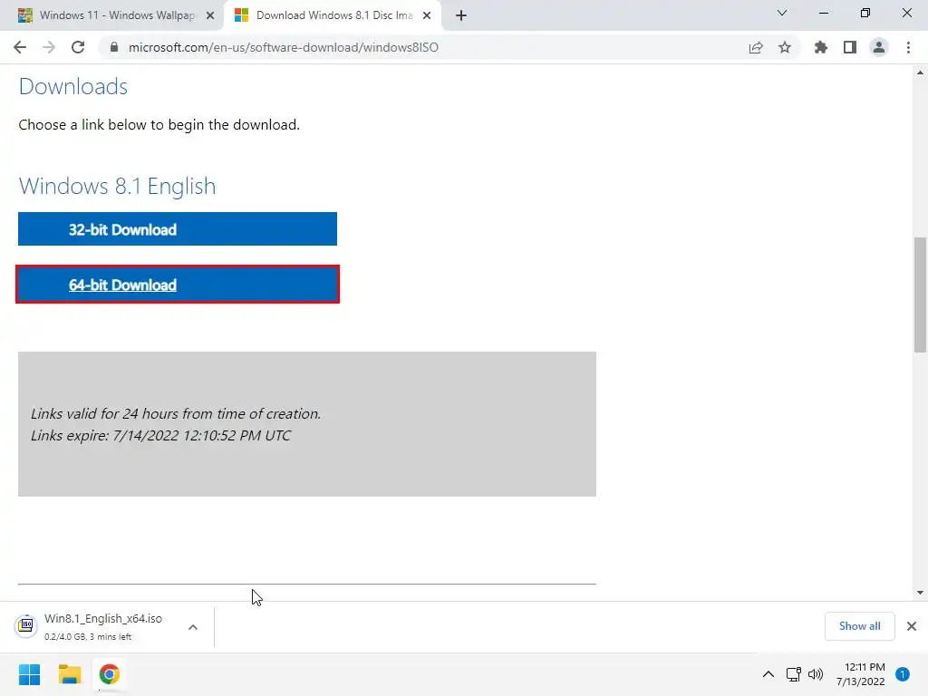Open the volume tray icon
The height and width of the screenshot is (696, 928).
[x=816, y=674]
